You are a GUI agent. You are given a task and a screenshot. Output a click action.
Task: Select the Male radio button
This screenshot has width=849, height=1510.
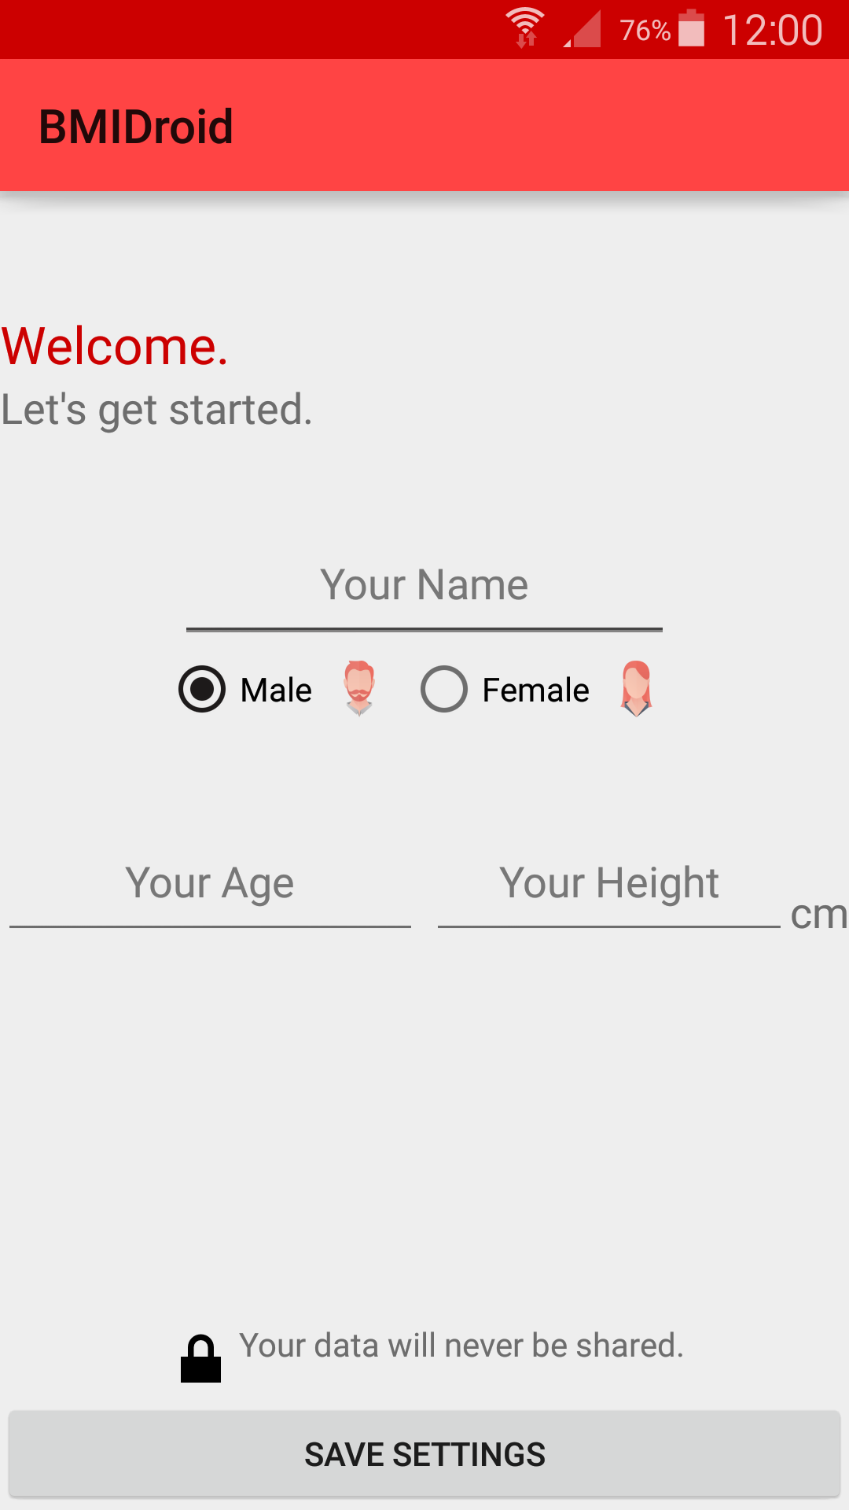pos(202,689)
